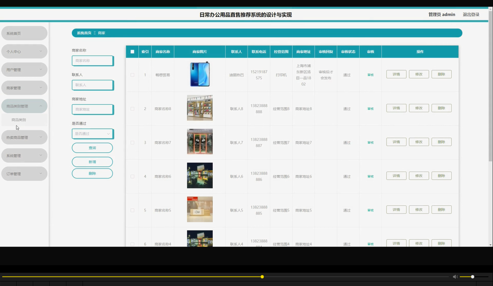The height and width of the screenshot is (286, 493).
Task: Select the header checkbox to select all merchants
Action: pos(132,51)
